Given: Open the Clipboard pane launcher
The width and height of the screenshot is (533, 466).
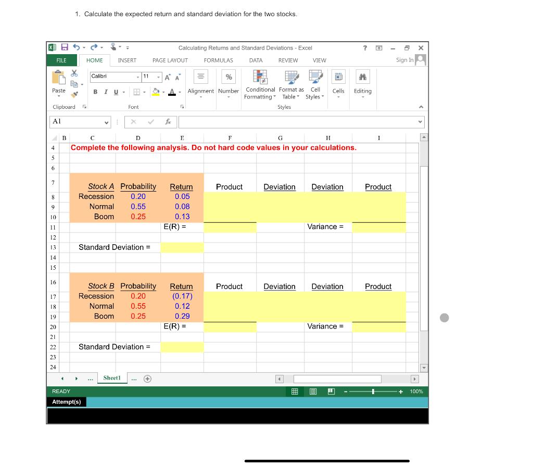Looking at the screenshot, I should [85, 107].
